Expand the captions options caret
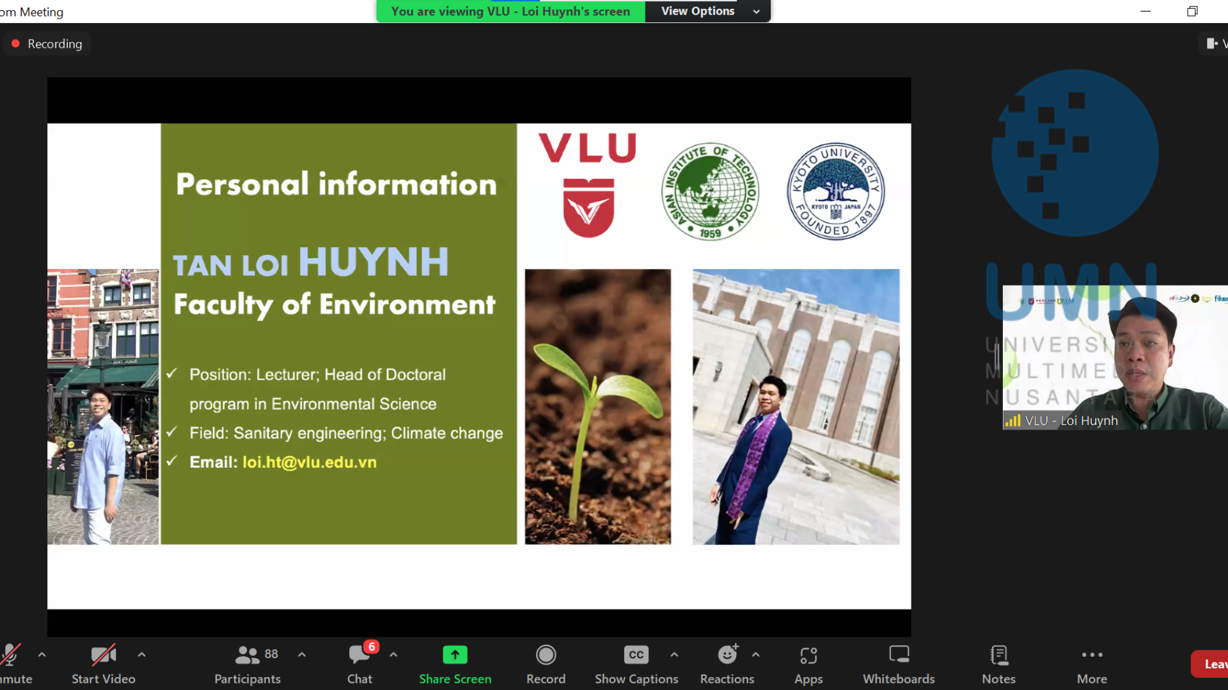 674,655
